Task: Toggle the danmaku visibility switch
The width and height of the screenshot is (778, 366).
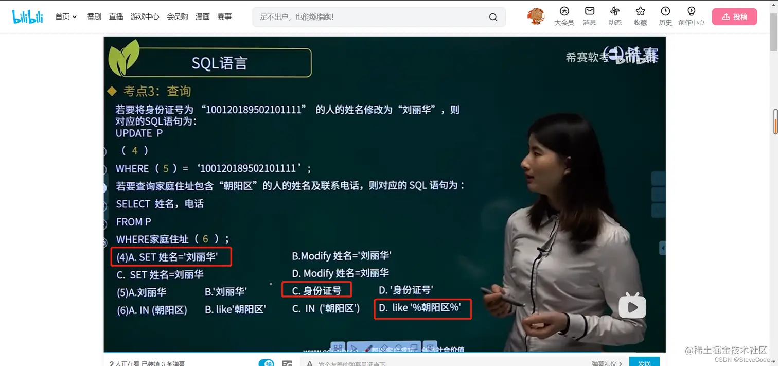Action: point(267,363)
